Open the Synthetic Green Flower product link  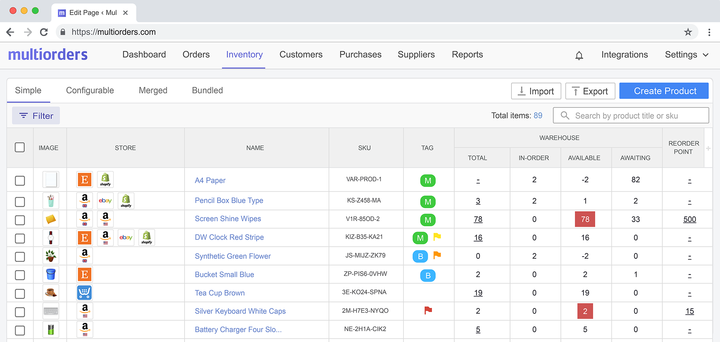pos(232,256)
